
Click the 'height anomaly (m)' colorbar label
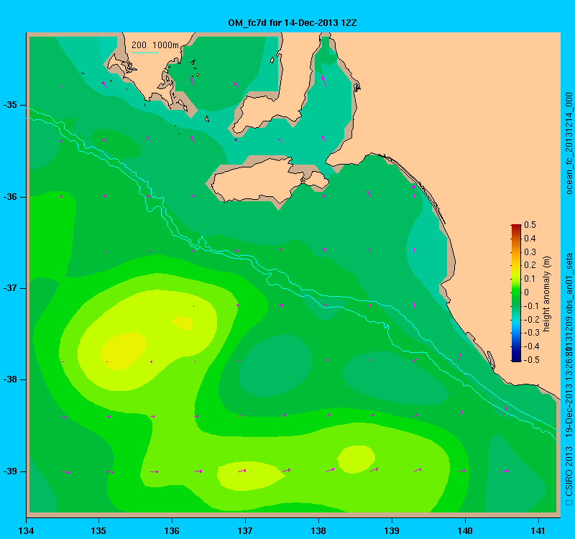click(x=547, y=294)
